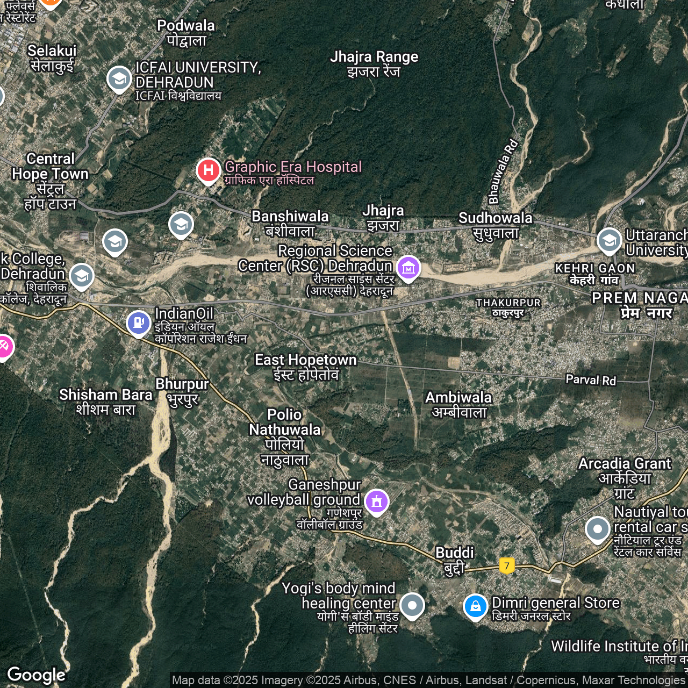The width and height of the screenshot is (688, 688).
Task: Click the IndianOil fuel station pin
Action: click(139, 323)
